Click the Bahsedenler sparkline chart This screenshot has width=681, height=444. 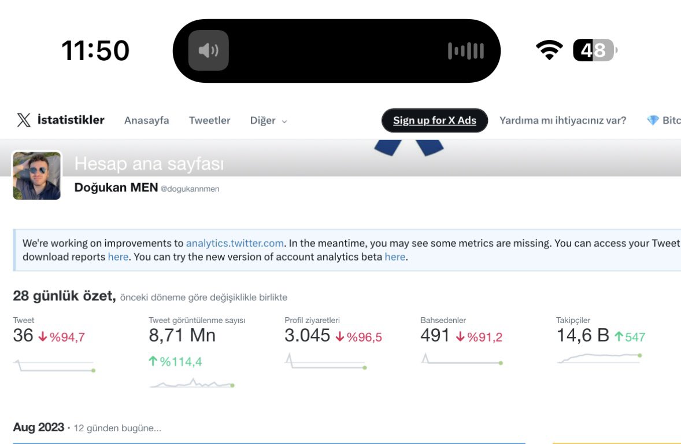(x=462, y=359)
